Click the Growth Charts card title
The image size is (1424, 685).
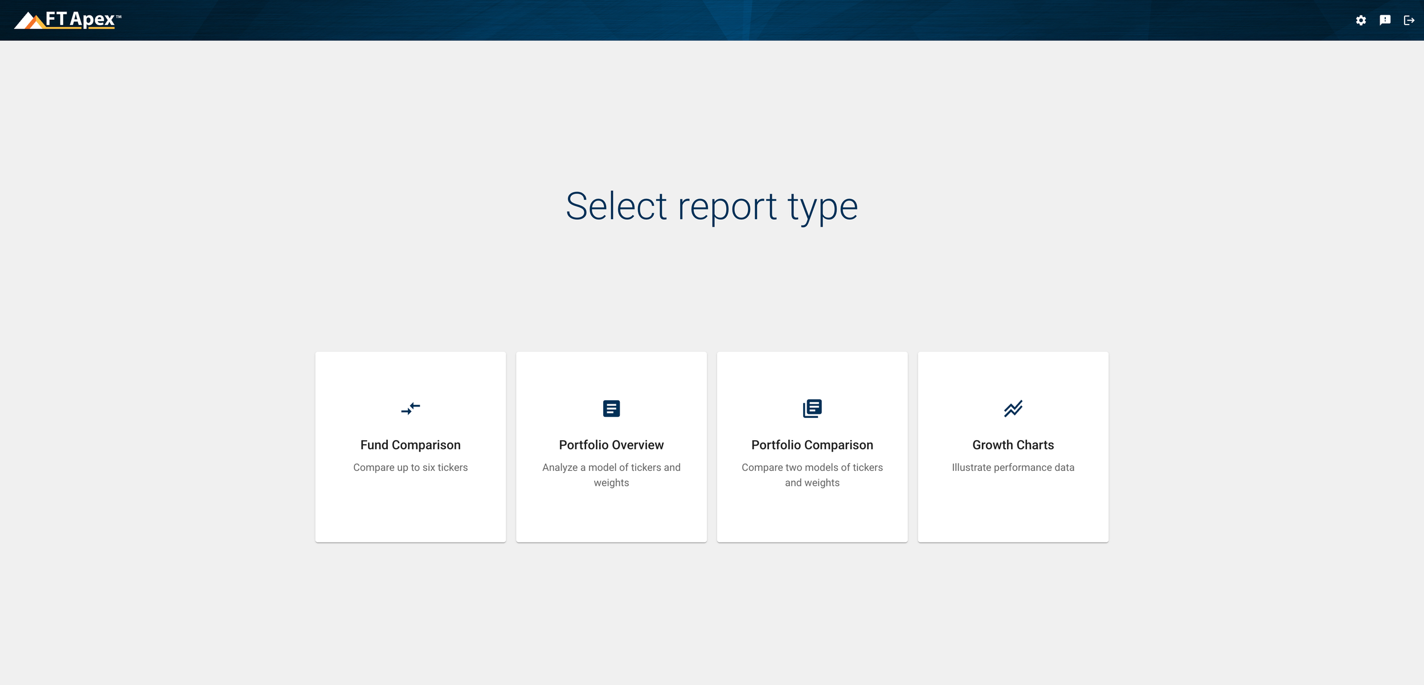tap(1013, 445)
